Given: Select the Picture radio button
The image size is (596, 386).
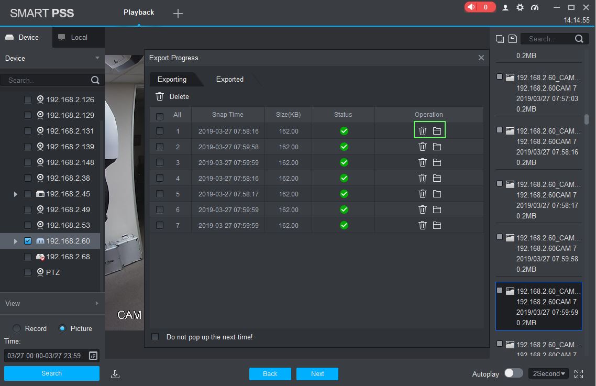Looking at the screenshot, I should (x=62, y=328).
